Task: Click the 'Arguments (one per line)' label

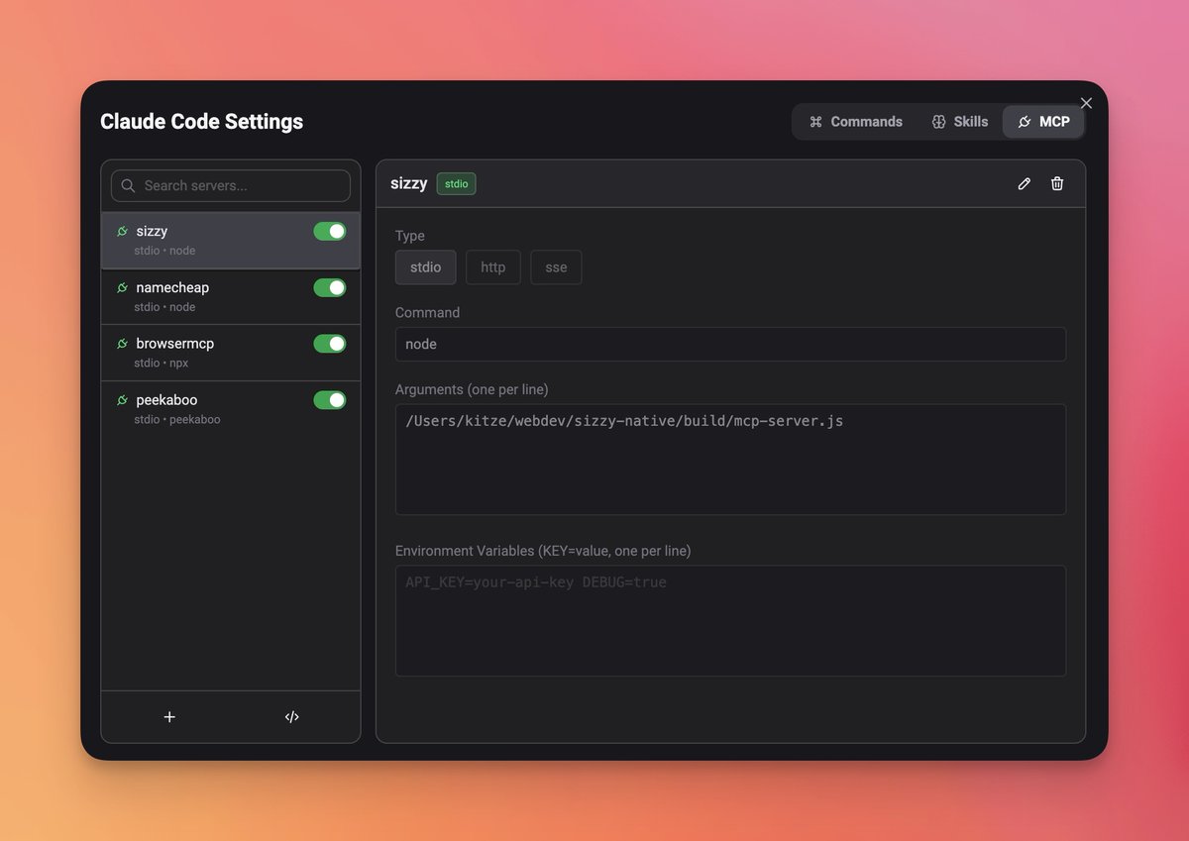Action: point(472,389)
